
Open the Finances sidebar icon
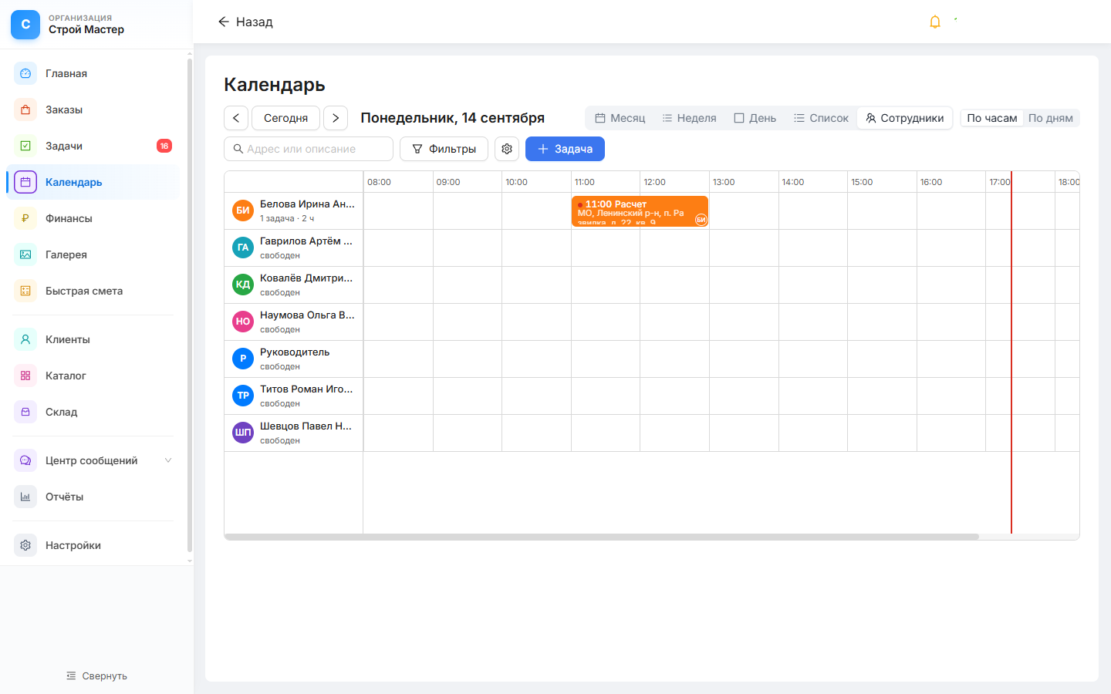point(25,218)
